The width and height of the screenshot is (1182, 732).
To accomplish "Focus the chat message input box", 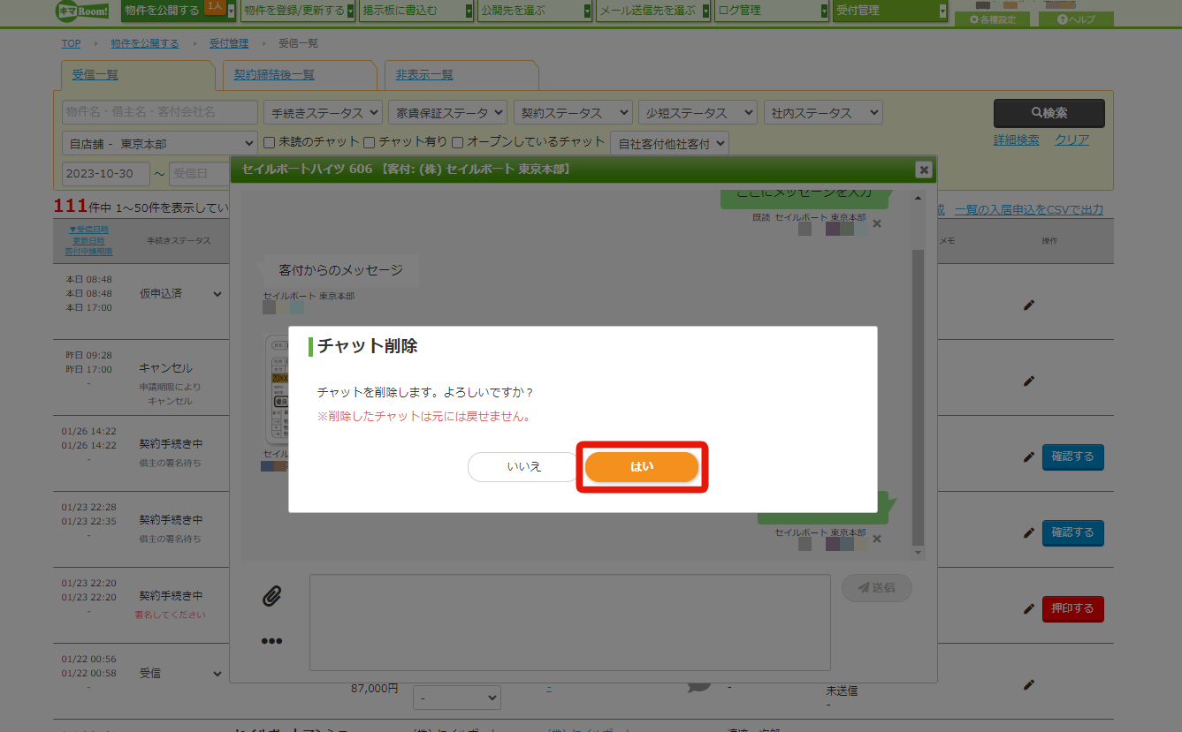I will 569,623.
